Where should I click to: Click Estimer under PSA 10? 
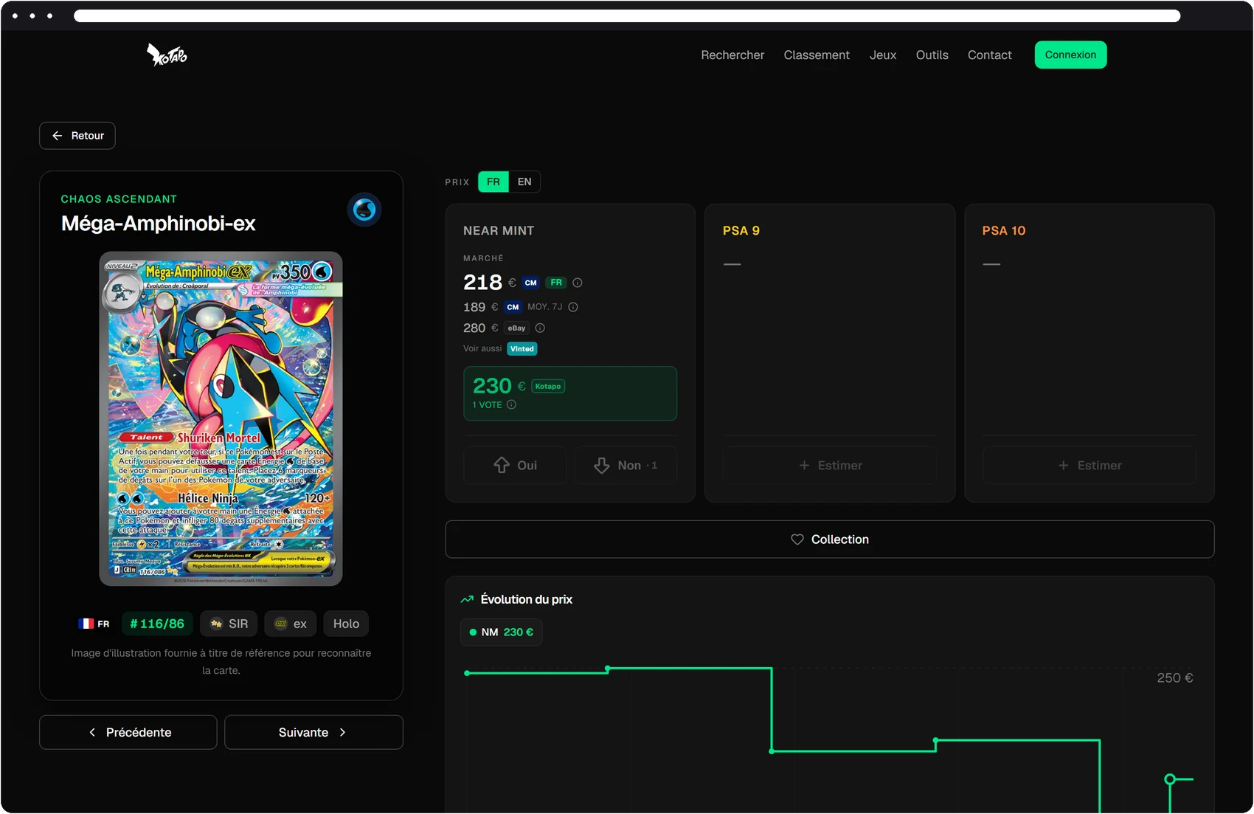(x=1090, y=465)
